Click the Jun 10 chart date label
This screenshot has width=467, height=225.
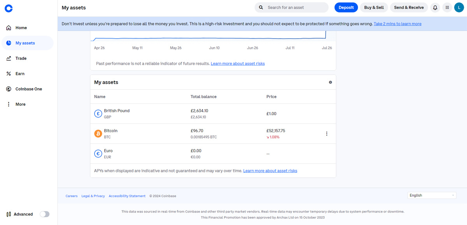[x=214, y=48]
